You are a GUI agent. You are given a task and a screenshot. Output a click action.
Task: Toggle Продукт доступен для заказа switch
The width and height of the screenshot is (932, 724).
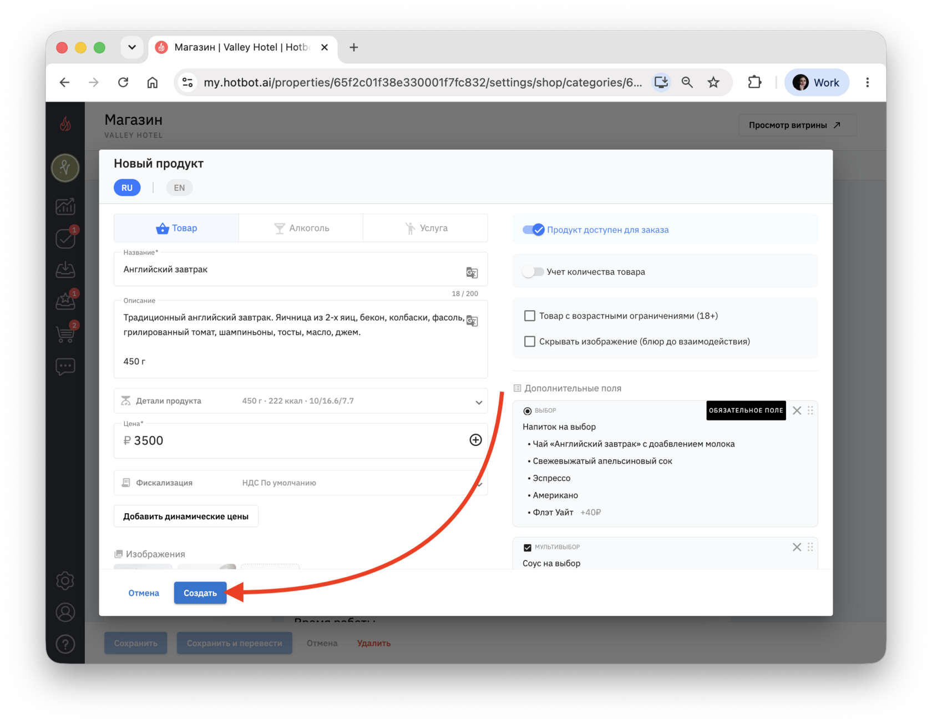tap(533, 230)
